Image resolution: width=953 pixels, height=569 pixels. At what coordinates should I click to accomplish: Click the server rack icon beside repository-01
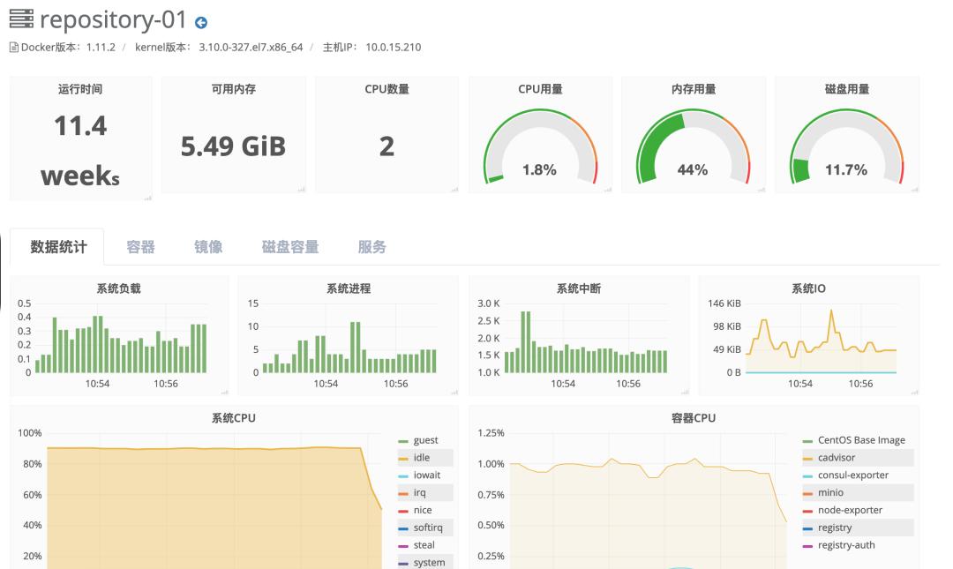coord(19,18)
